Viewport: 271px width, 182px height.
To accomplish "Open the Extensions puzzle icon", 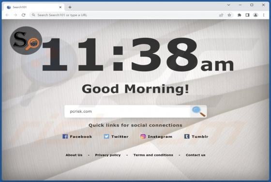I will pos(240,15).
